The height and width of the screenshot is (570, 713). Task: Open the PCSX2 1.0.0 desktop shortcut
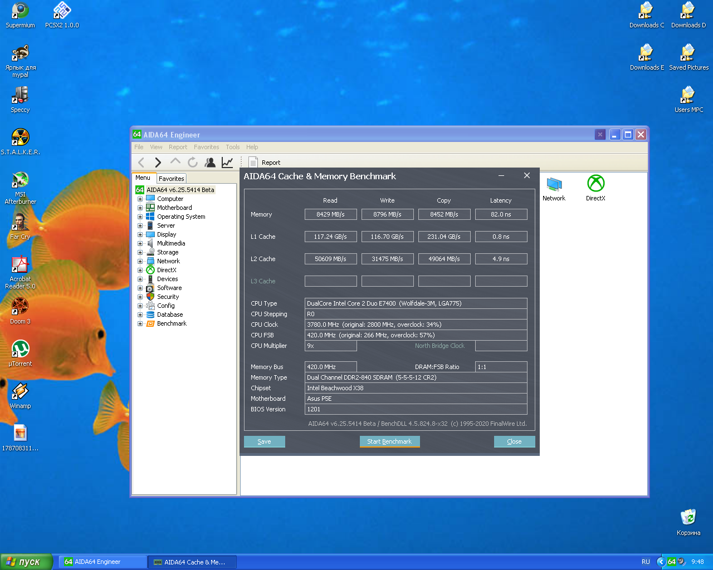point(62,15)
